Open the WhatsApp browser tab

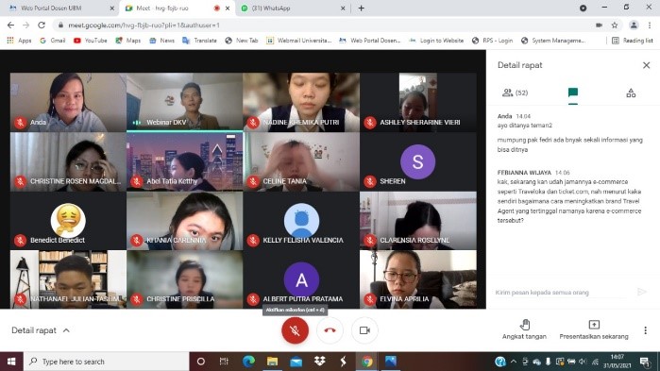(293, 8)
